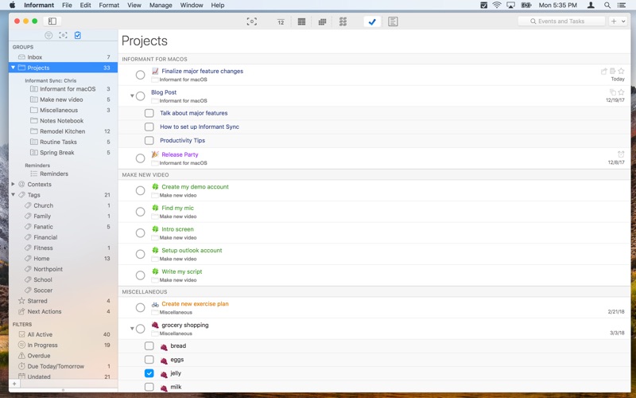The width and height of the screenshot is (636, 398).
Task: Open the focus view toolbar icon
Action: 251,21
